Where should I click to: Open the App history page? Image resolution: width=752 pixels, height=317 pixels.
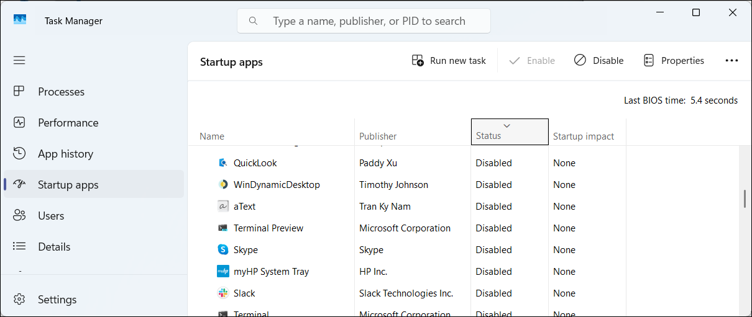[x=94, y=153]
